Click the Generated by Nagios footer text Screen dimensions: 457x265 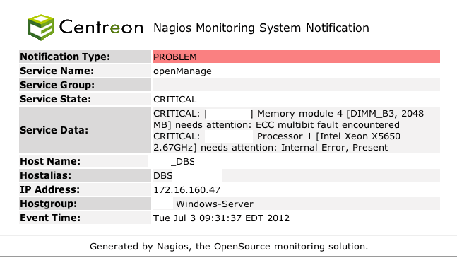pyautogui.click(x=229, y=247)
